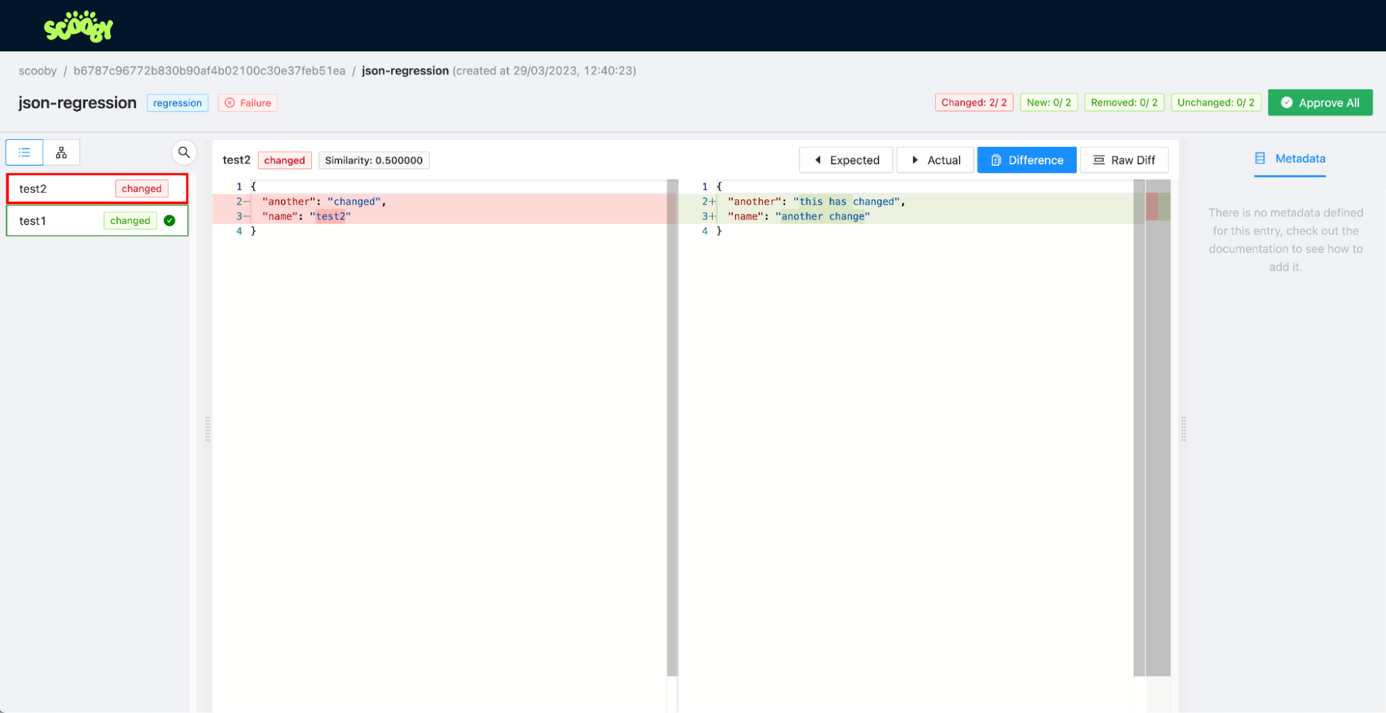Open the search magnifier icon
The image size is (1386, 713).
[184, 152]
